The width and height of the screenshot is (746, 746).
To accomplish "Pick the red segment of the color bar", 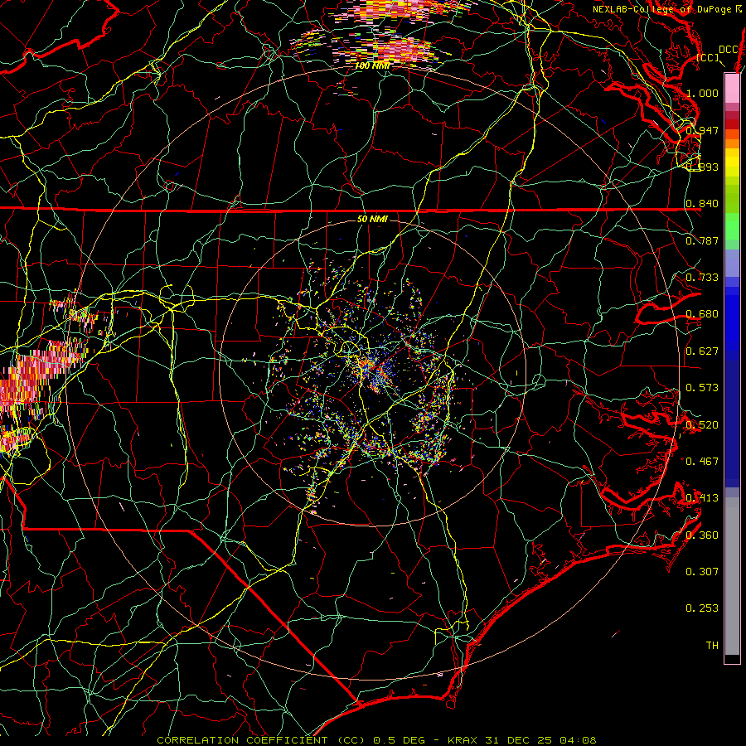I will (x=732, y=124).
